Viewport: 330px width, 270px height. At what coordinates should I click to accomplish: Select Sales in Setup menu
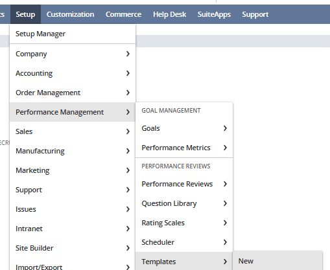pos(73,131)
